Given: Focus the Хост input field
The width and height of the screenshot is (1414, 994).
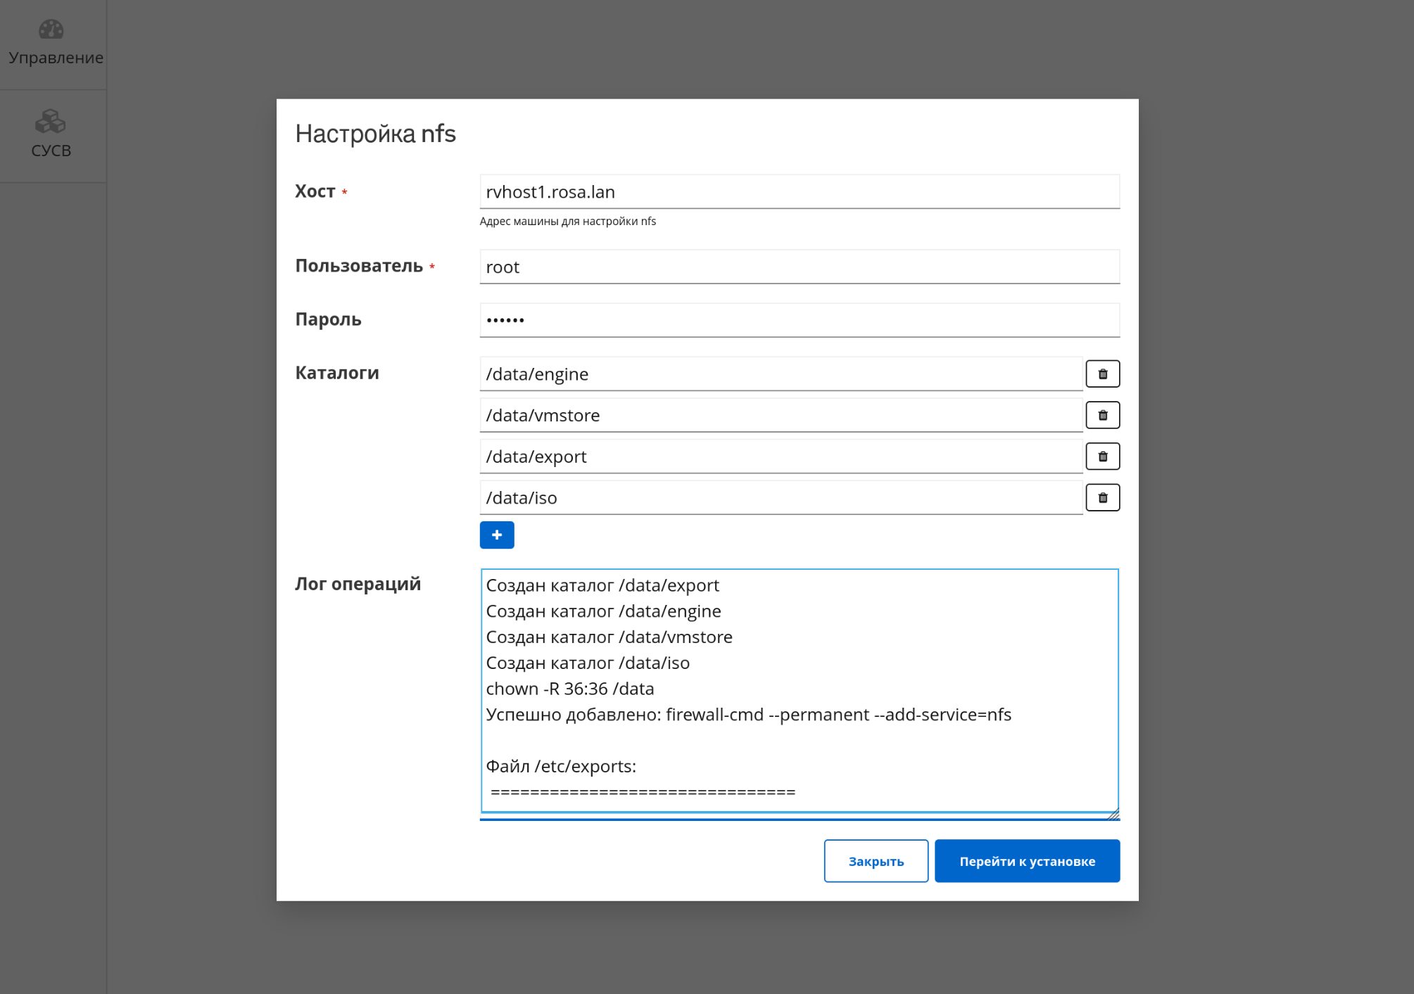Looking at the screenshot, I should [799, 192].
